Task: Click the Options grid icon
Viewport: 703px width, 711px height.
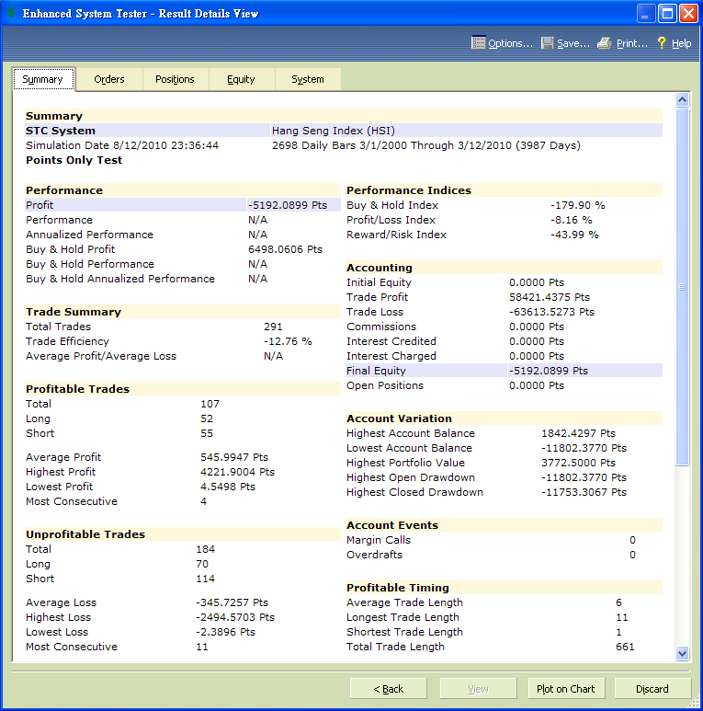Action: pyautogui.click(x=479, y=43)
